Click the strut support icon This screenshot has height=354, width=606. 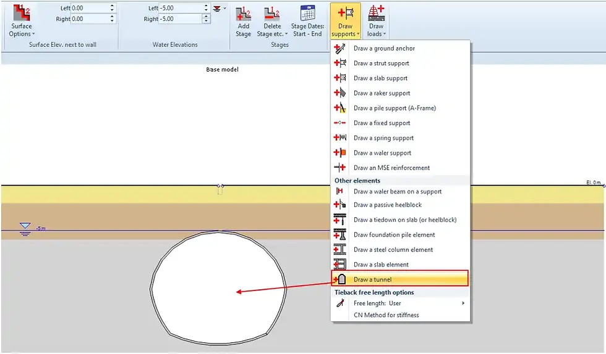coord(339,63)
